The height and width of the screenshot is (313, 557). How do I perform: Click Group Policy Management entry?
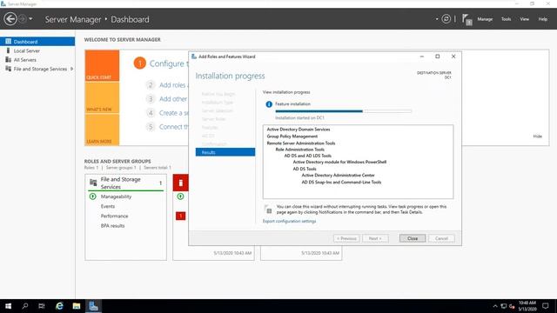(x=292, y=137)
